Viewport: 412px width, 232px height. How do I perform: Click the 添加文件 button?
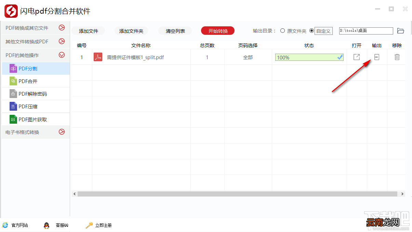(89, 31)
